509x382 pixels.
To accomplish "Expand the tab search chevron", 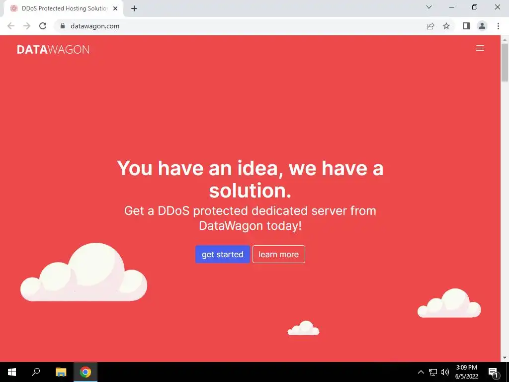I will point(429,7).
